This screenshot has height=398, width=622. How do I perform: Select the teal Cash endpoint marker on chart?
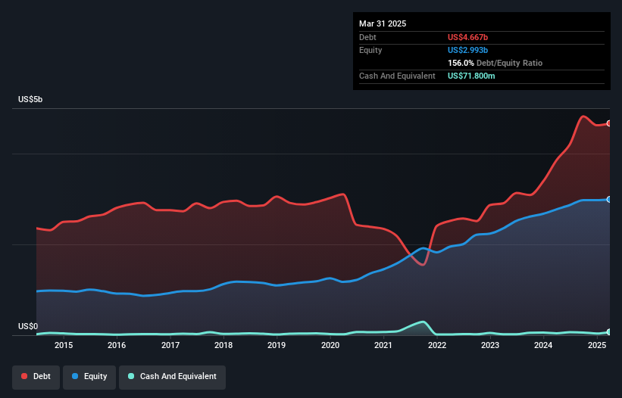pos(609,332)
